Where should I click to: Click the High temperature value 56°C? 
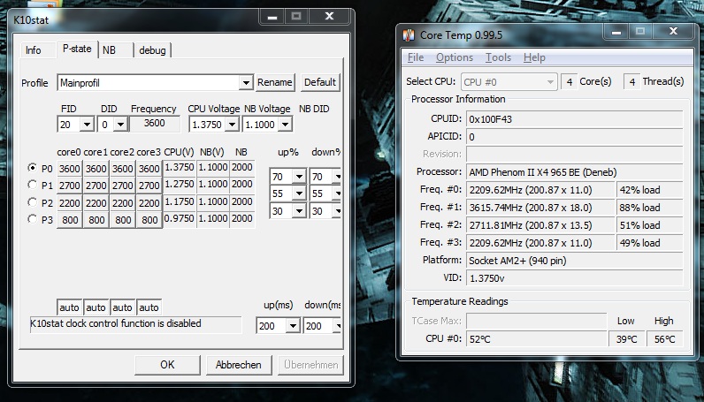click(665, 339)
